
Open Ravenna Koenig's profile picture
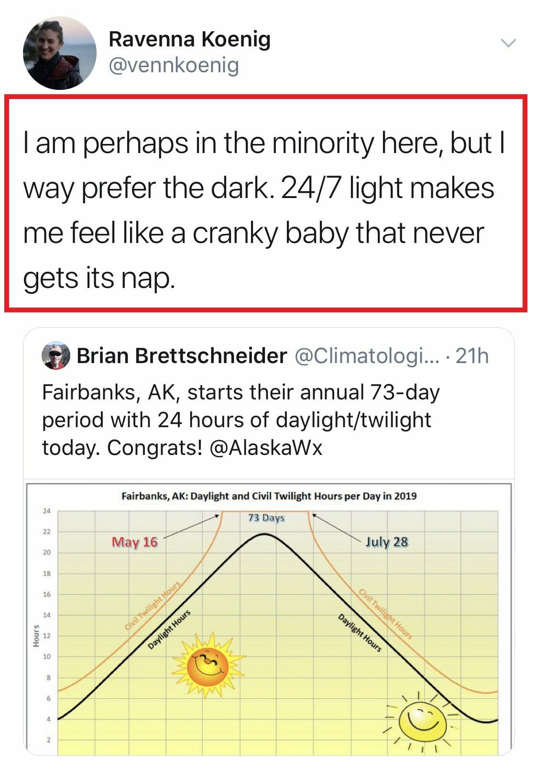point(59,53)
